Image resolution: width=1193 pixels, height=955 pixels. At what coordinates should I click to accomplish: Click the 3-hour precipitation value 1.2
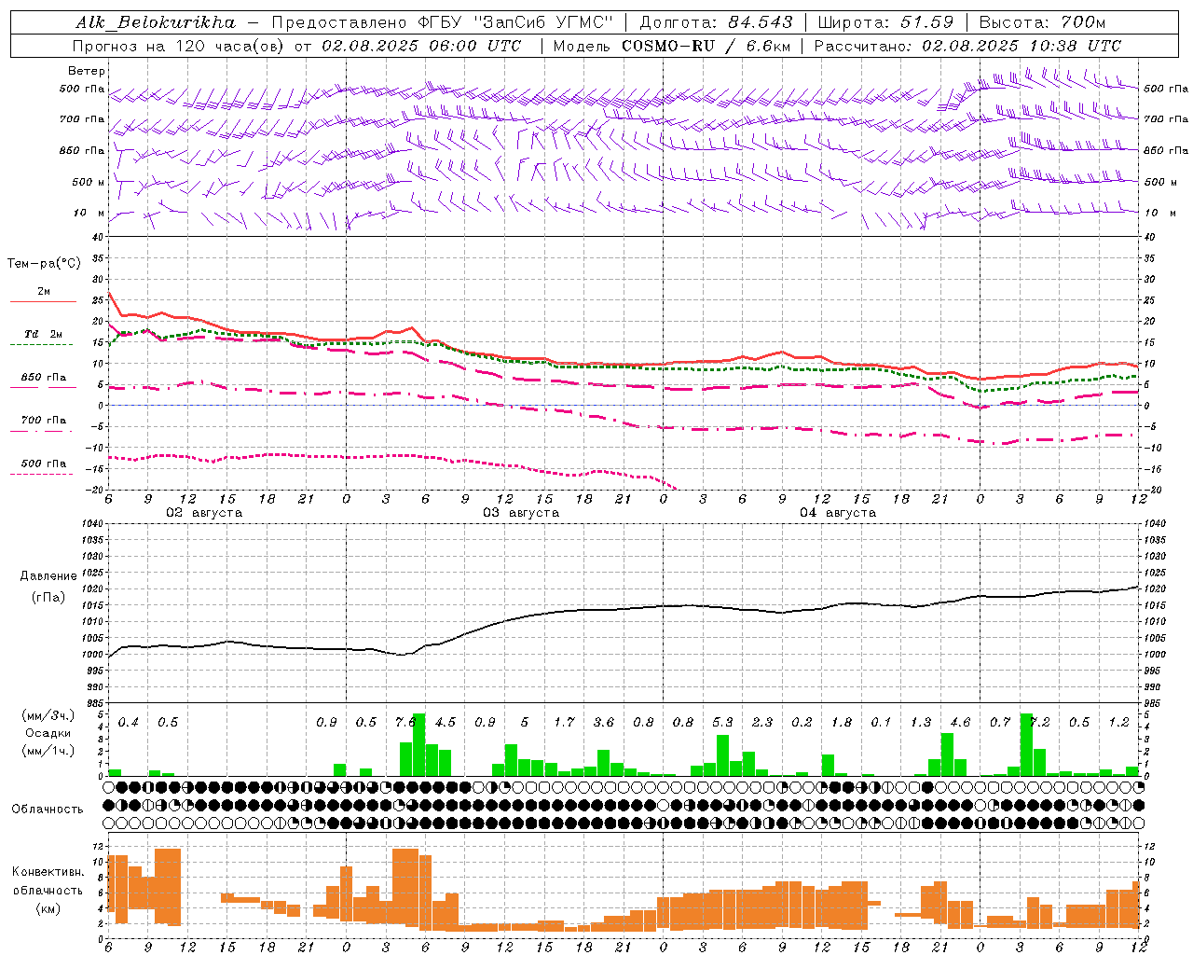coord(1118,723)
